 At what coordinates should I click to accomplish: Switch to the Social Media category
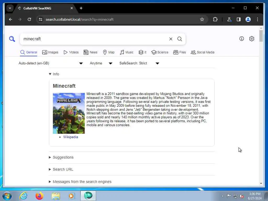click(203, 52)
